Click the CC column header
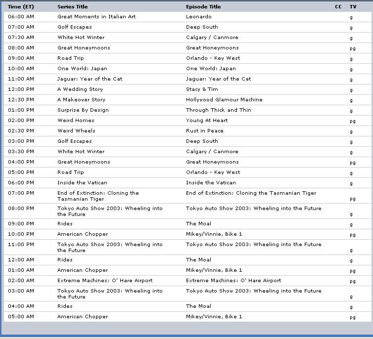Screen dimensions: 373x339 [x=338, y=6]
